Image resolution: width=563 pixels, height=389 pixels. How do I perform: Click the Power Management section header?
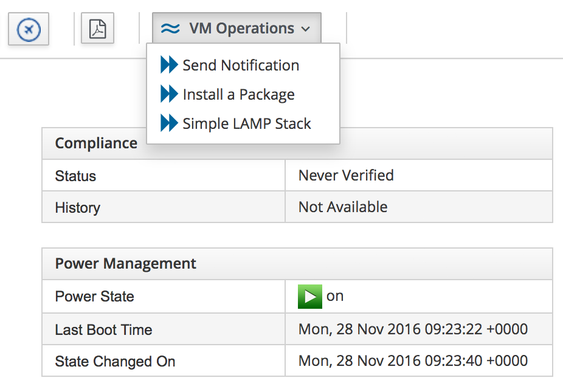[x=126, y=264]
